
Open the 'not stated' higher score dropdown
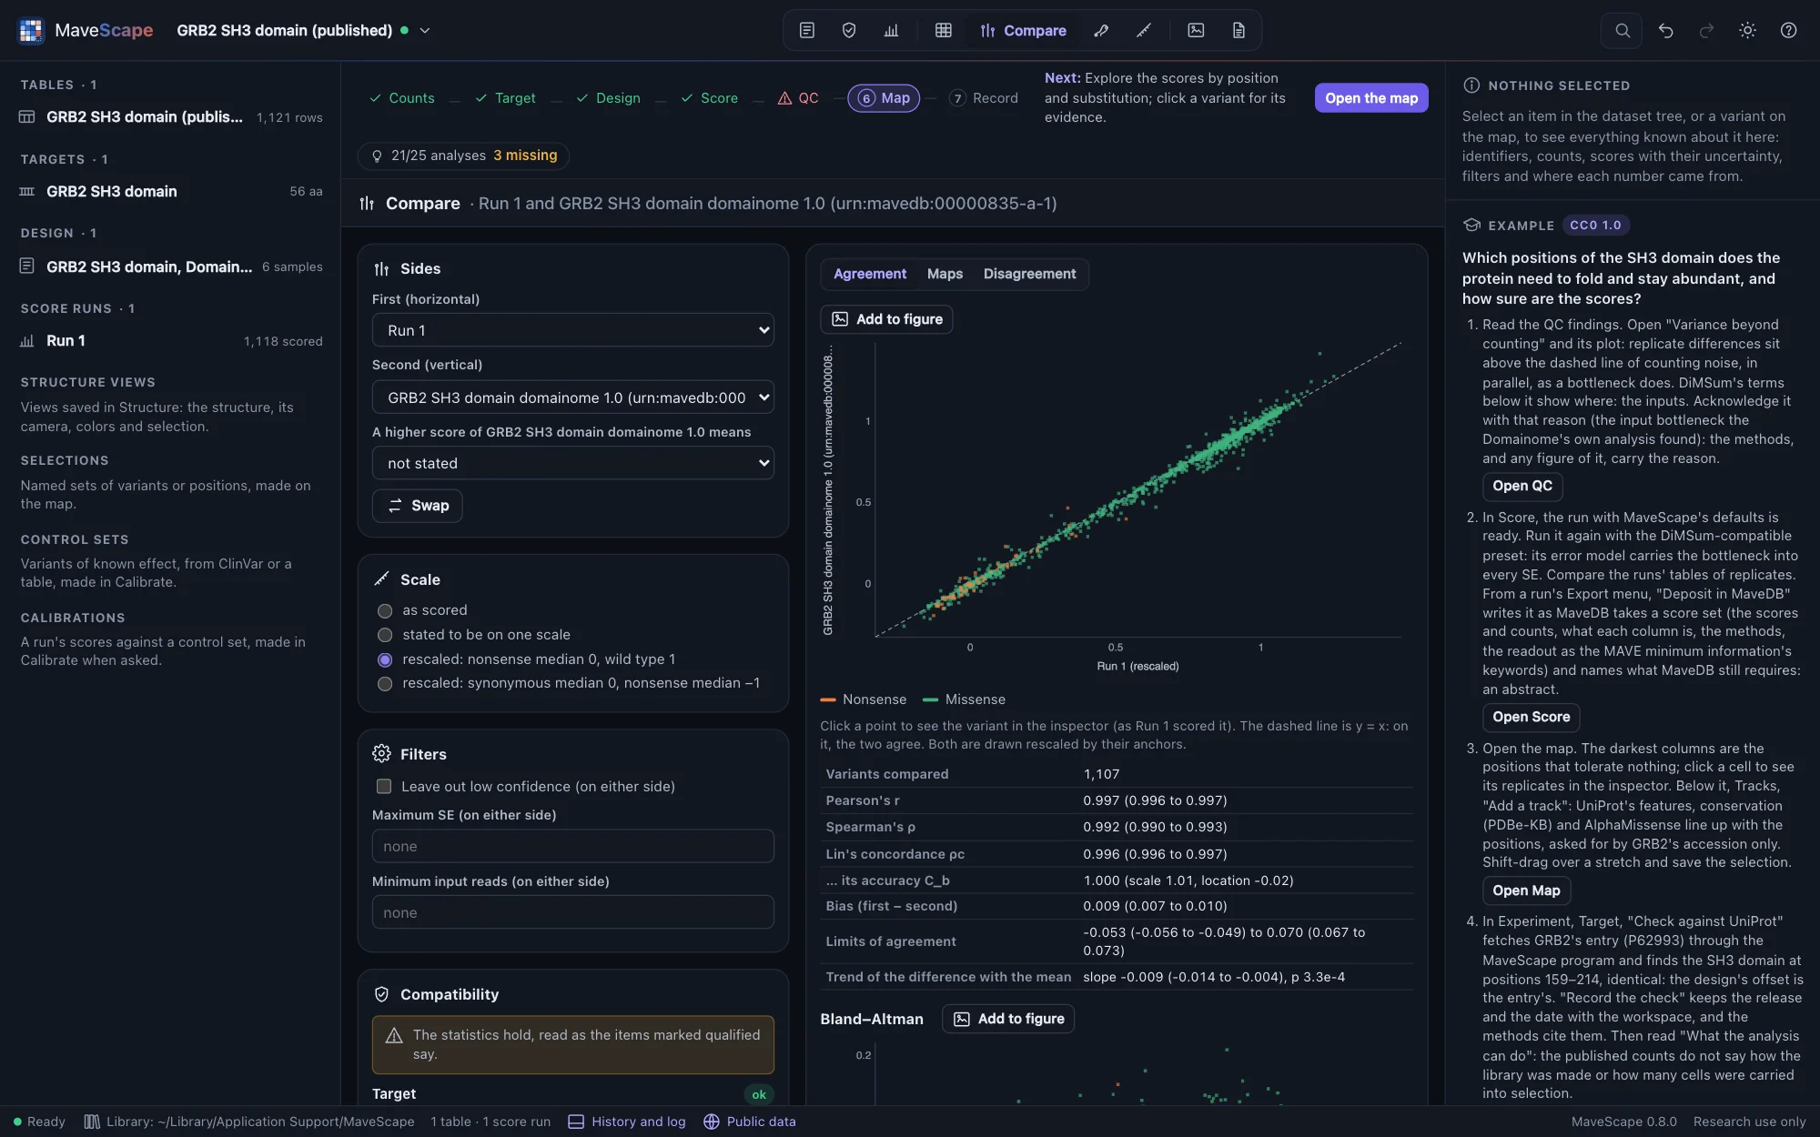(573, 463)
